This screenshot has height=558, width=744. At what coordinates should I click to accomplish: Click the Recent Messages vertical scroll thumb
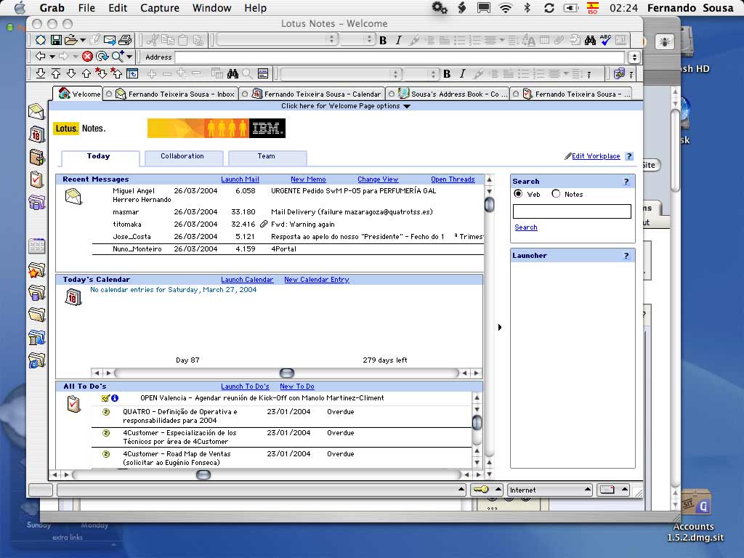point(489,204)
